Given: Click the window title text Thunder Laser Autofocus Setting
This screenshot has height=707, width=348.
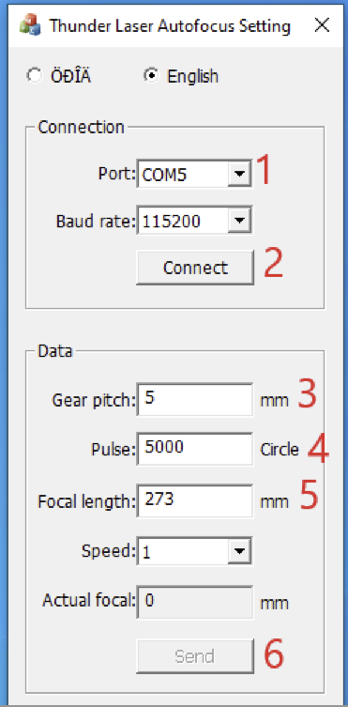Looking at the screenshot, I should (x=170, y=26).
